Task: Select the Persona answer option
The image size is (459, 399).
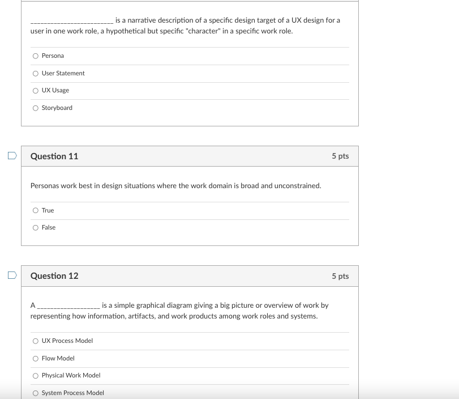Action: pos(35,56)
